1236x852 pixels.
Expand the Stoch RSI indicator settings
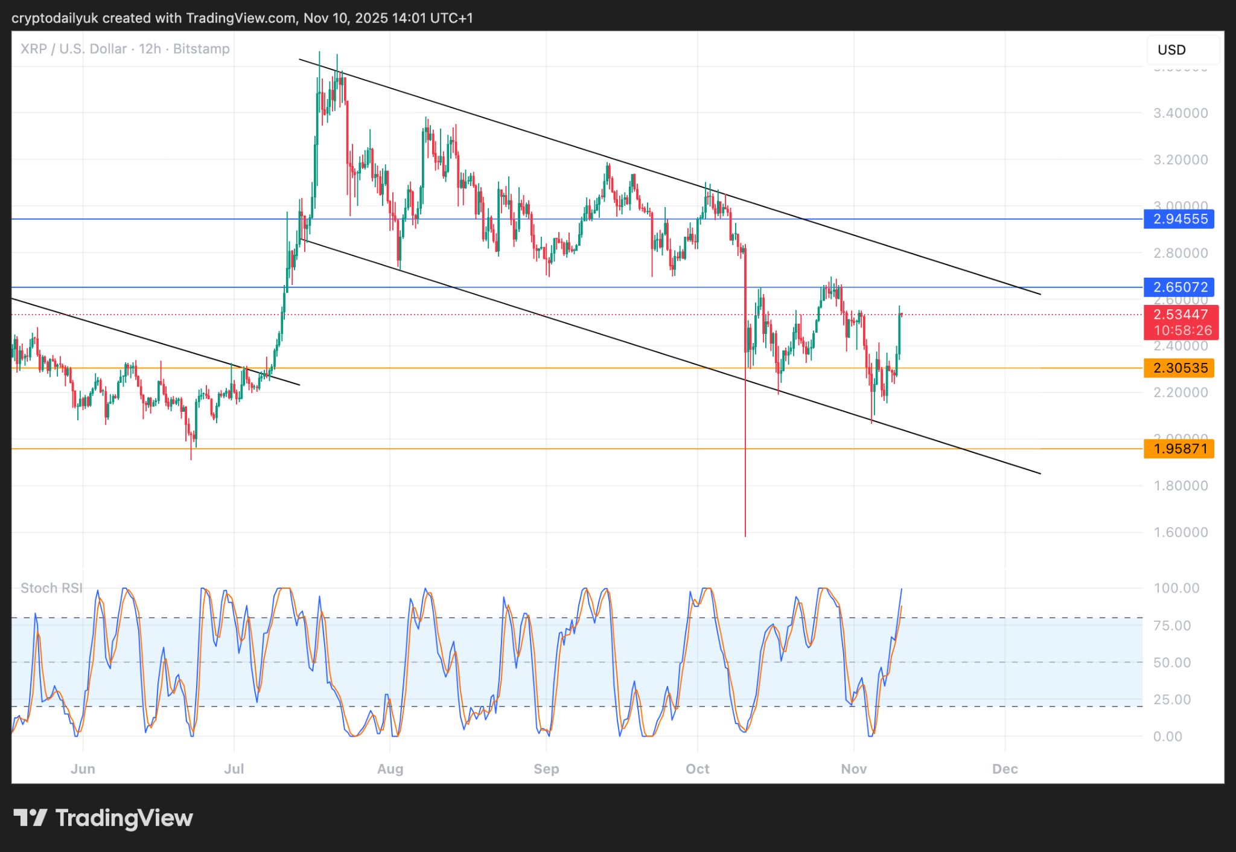coord(51,588)
